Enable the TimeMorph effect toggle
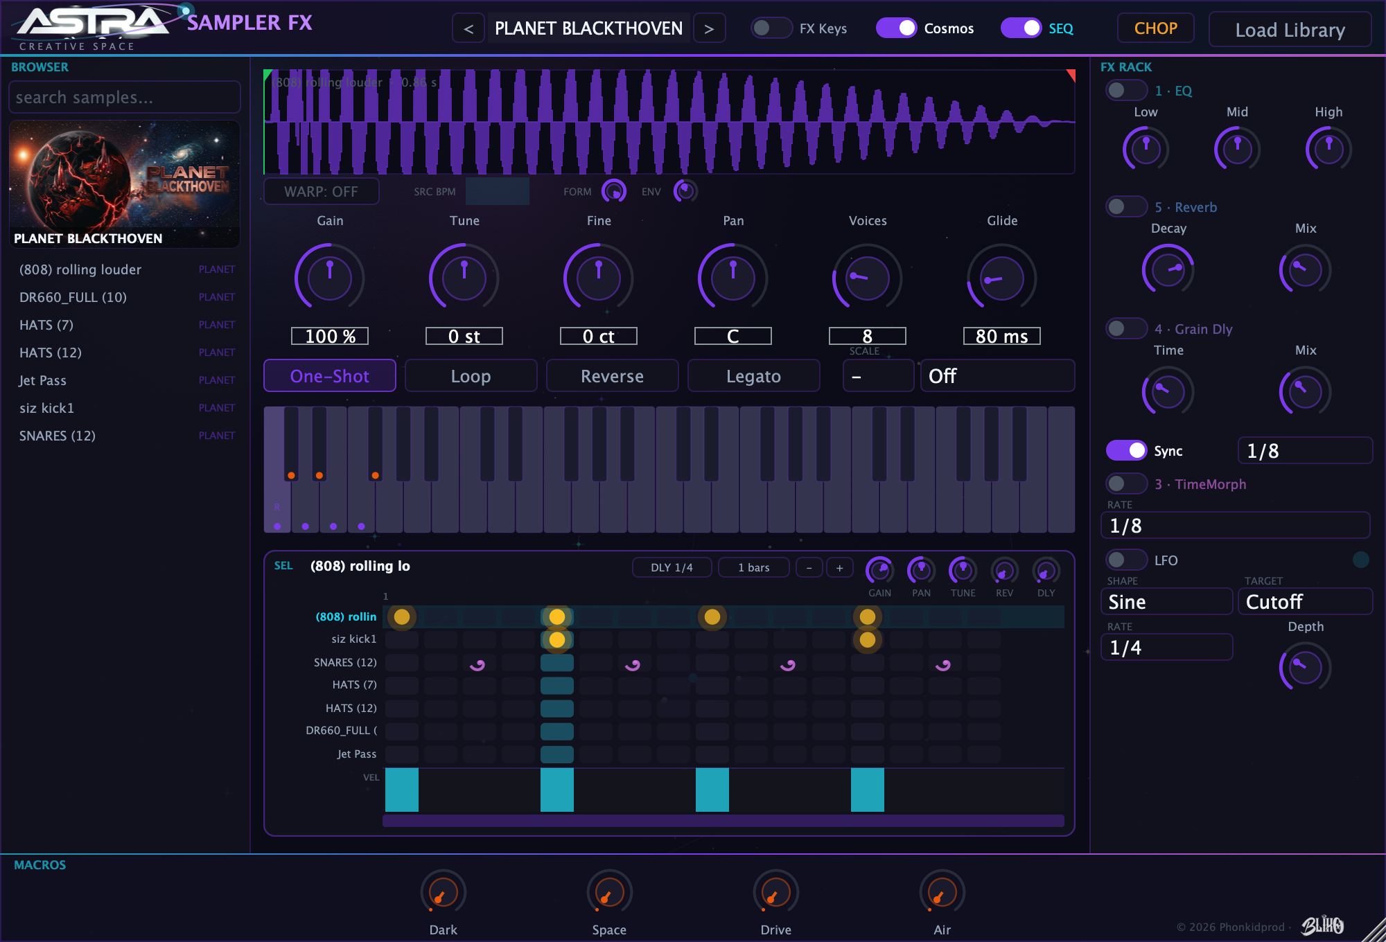Viewport: 1386px width, 942px height. point(1126,483)
